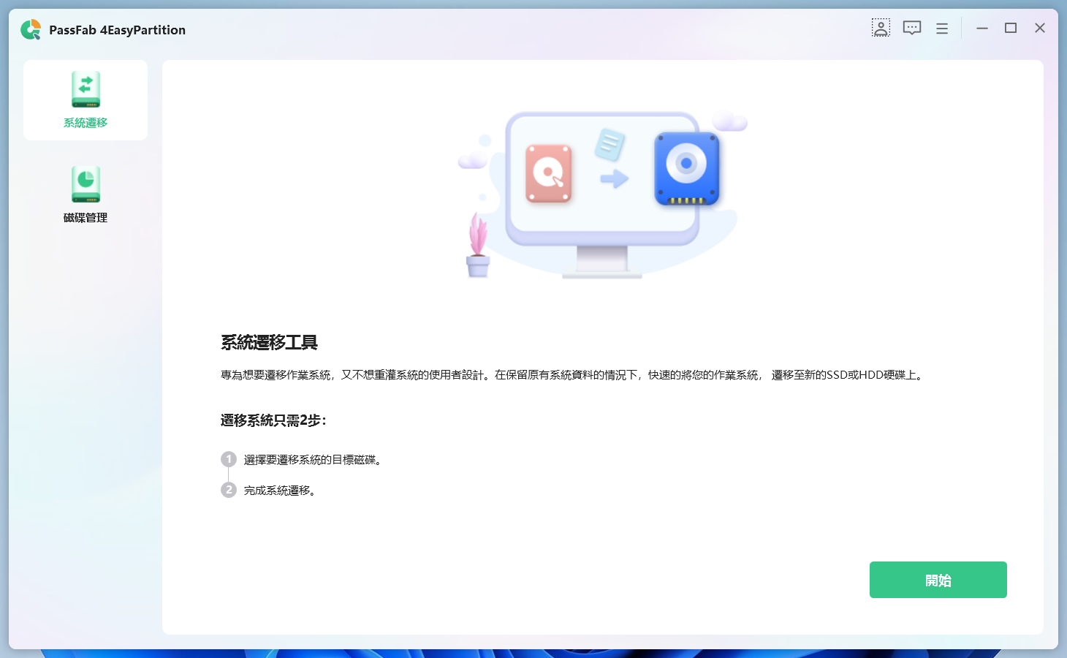This screenshot has height=658, width=1067.
Task: Minimize the application window
Action: click(981, 28)
